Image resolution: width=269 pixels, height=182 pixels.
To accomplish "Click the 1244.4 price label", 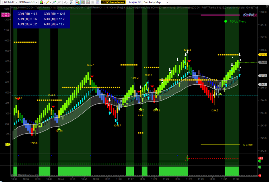I will click(18, 98).
